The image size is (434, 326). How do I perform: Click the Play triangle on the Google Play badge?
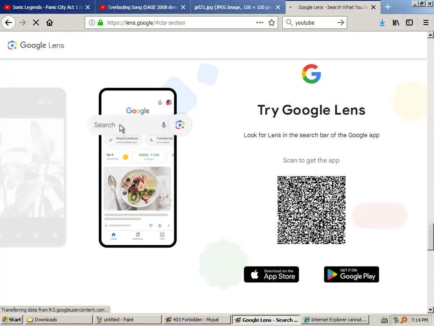coord(332,275)
